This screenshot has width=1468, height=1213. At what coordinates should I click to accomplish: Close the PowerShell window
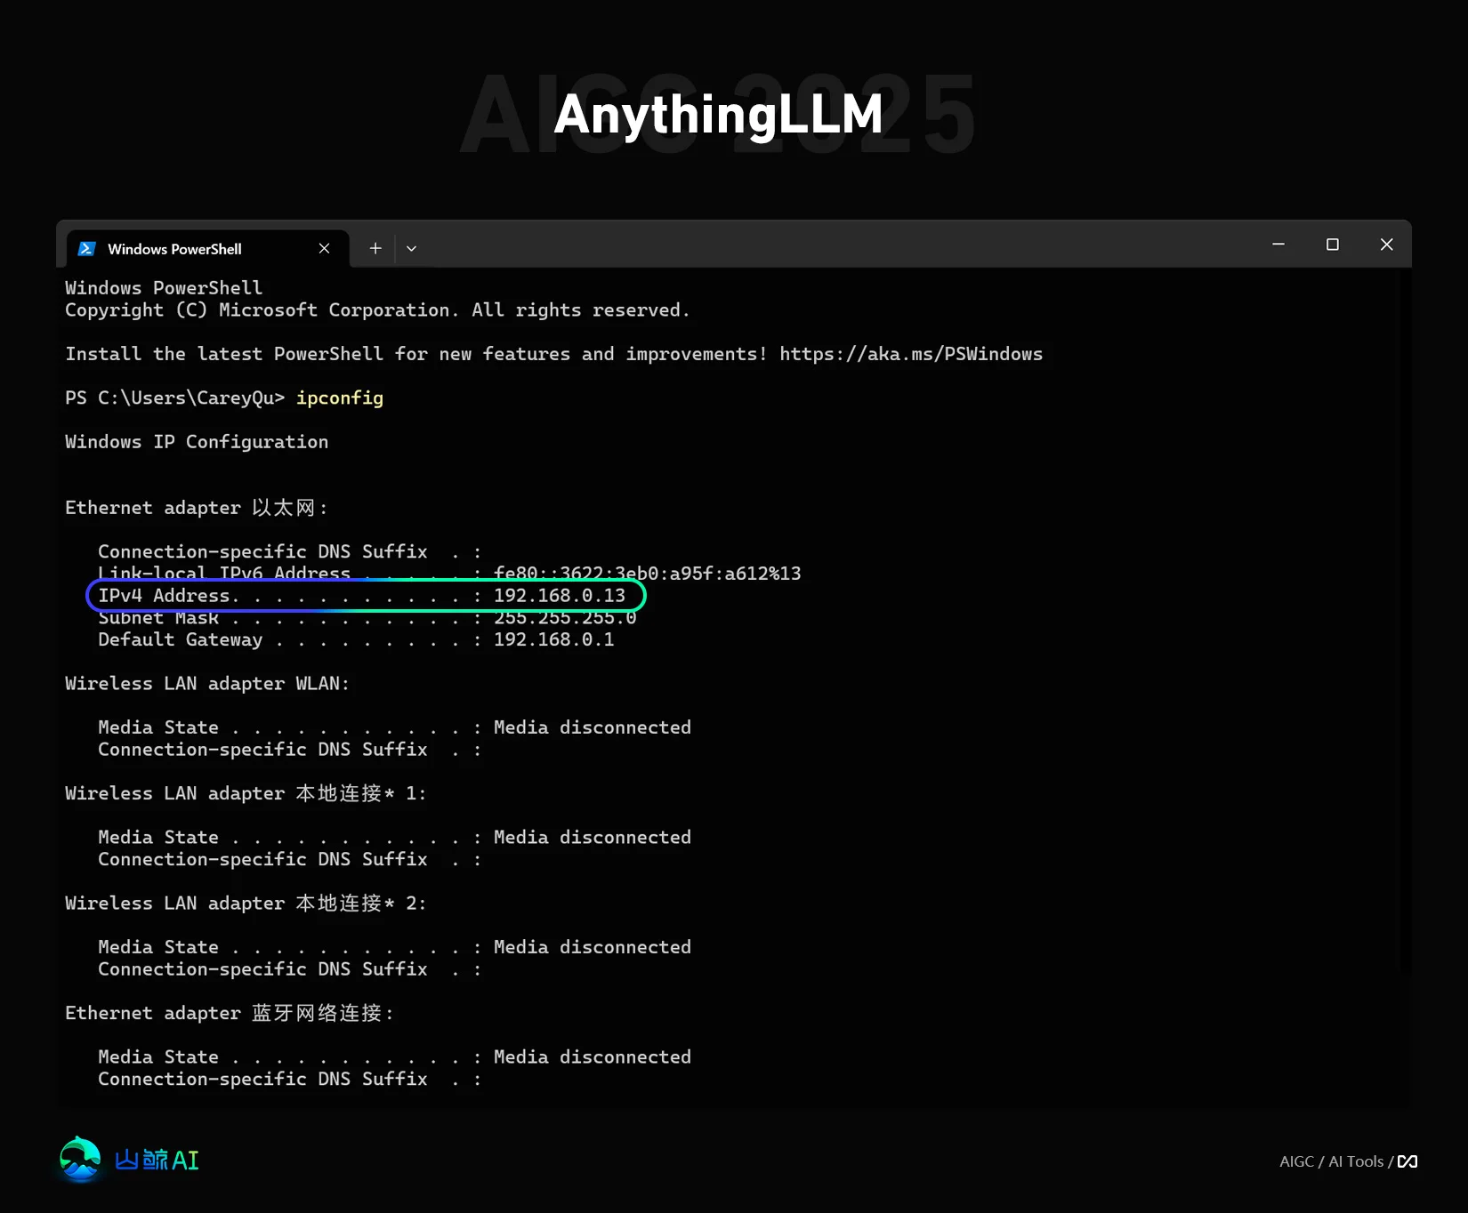(x=1386, y=245)
